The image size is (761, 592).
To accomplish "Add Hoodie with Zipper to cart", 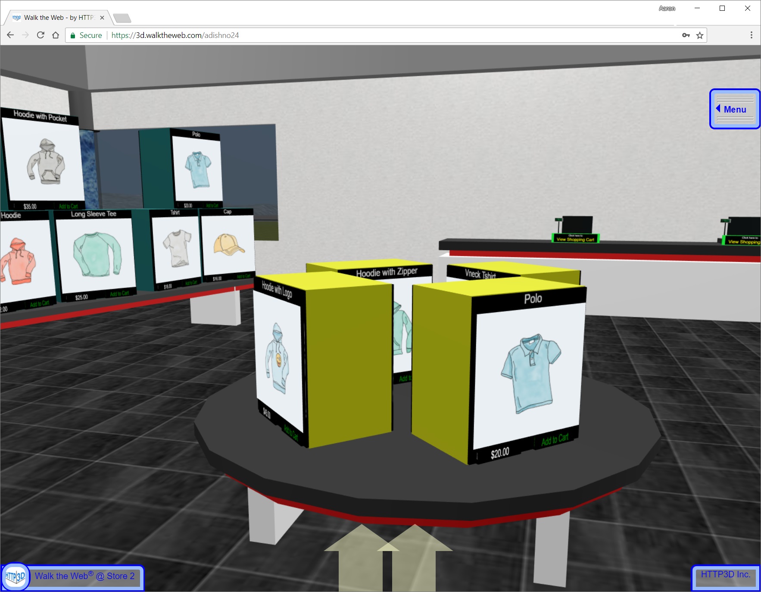I will (405, 379).
